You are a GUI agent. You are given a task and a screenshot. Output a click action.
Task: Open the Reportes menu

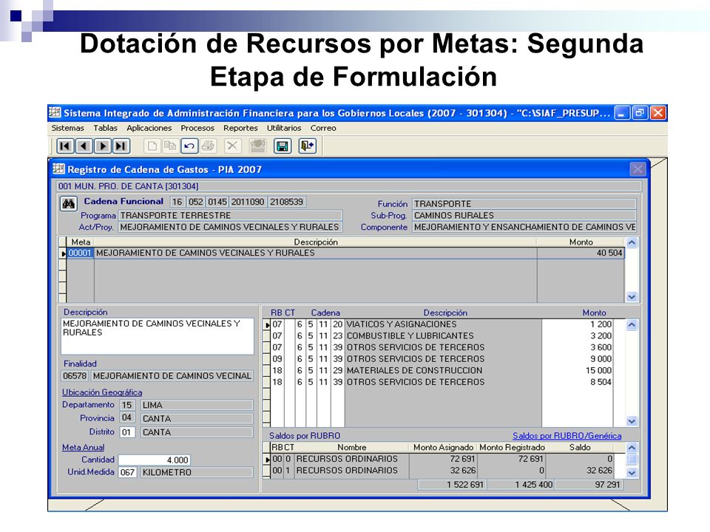(x=240, y=128)
